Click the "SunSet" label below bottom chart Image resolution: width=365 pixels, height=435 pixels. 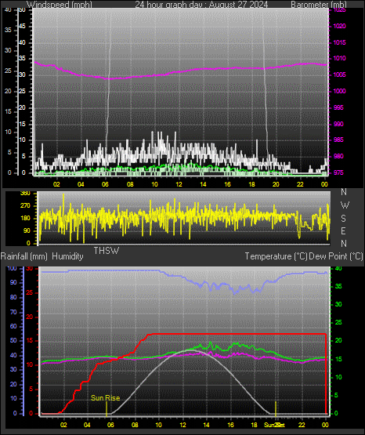[274, 425]
